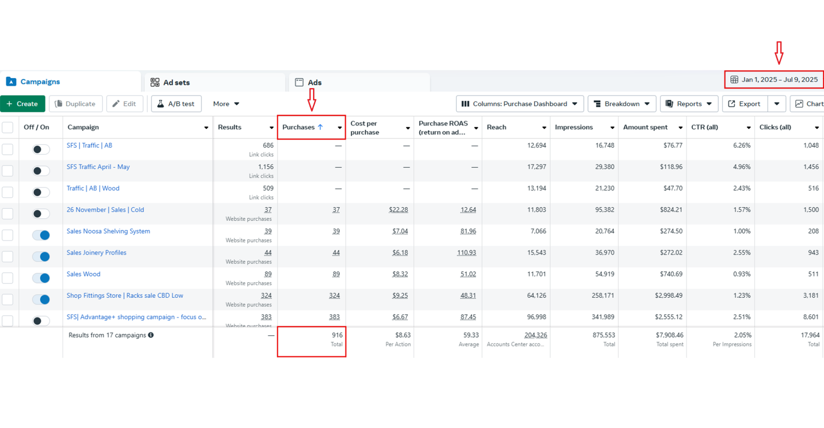Screen dimensions: 824x428
Task: Tick the select-all campaigns checkbox in header
Action: point(8,127)
